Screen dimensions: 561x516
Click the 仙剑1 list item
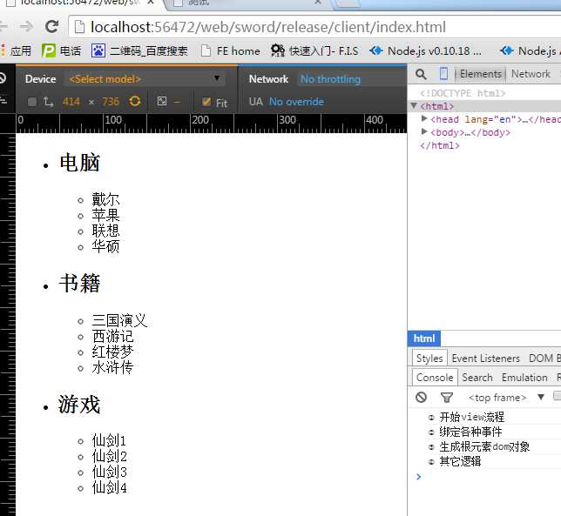[109, 440]
